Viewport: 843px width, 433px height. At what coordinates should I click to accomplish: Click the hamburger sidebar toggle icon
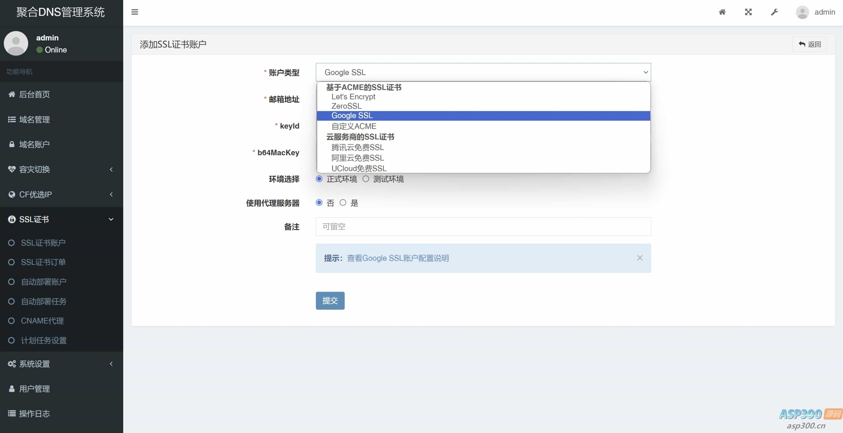134,12
